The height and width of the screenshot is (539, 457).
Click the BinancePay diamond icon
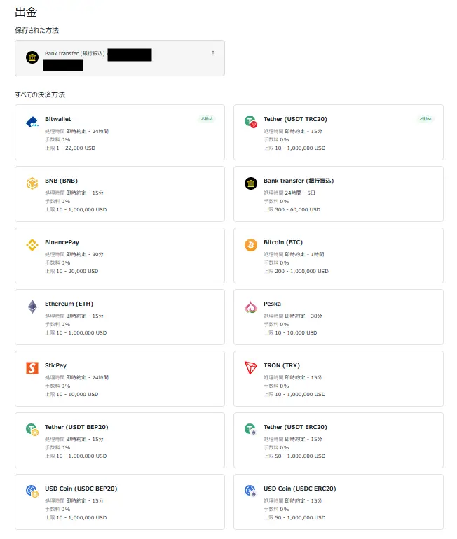coord(32,245)
